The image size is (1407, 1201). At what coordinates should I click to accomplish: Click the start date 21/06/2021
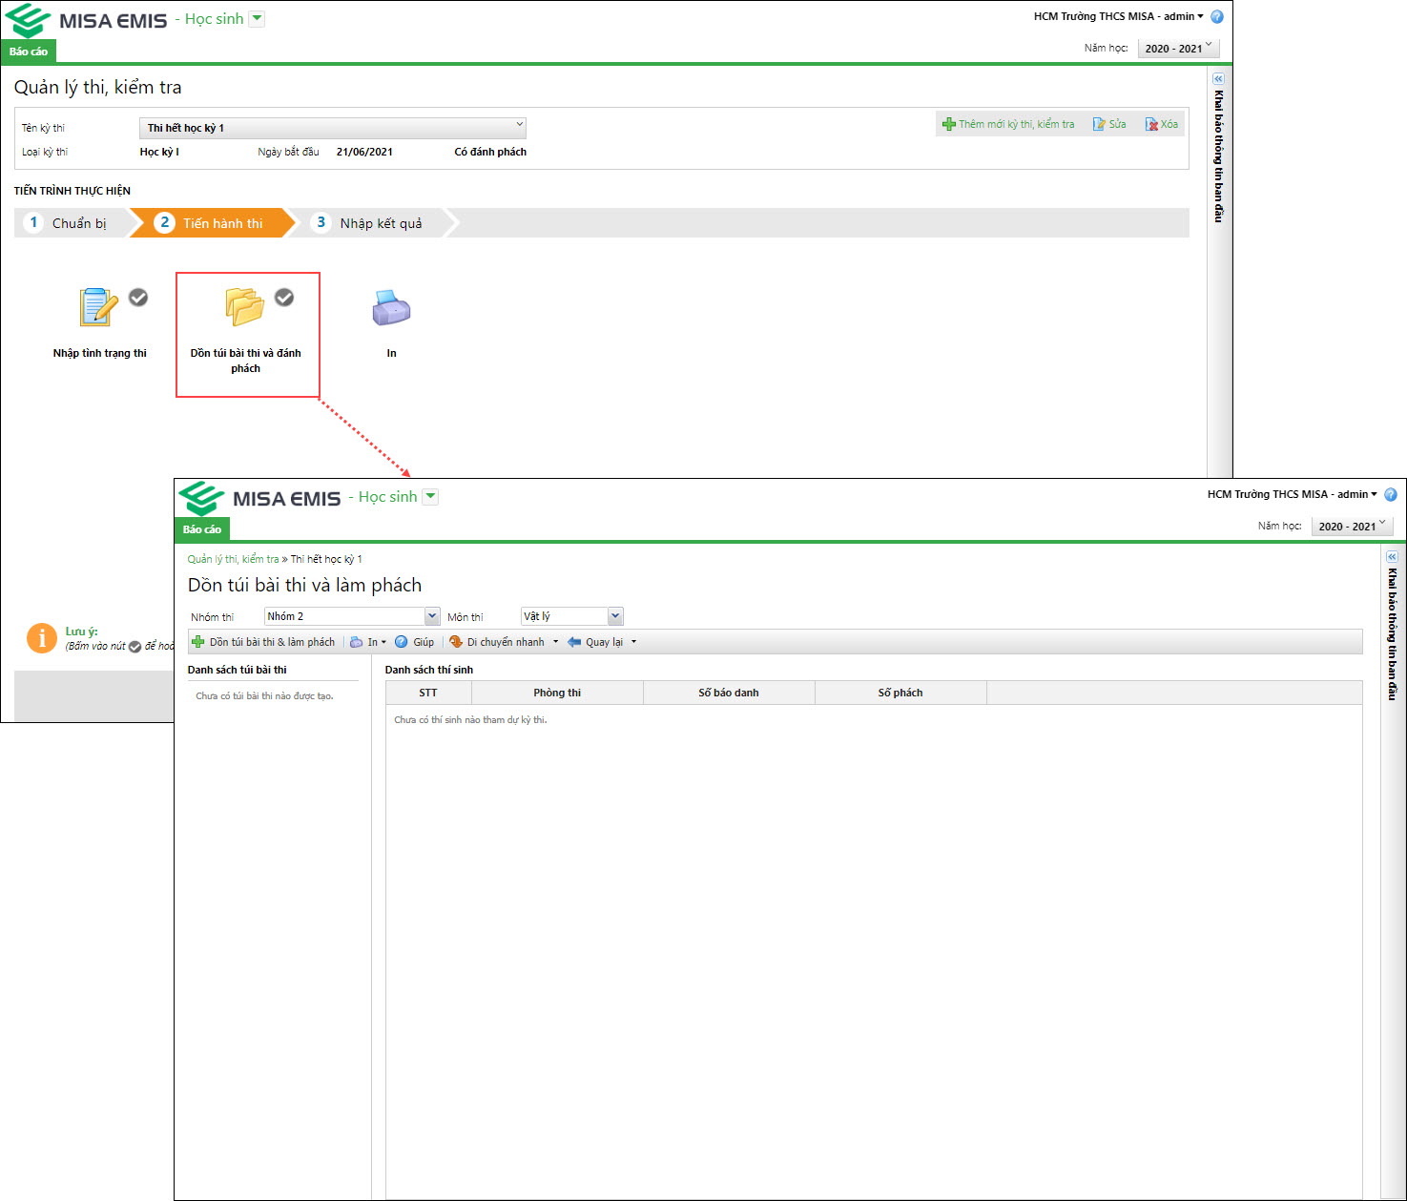coord(364,152)
